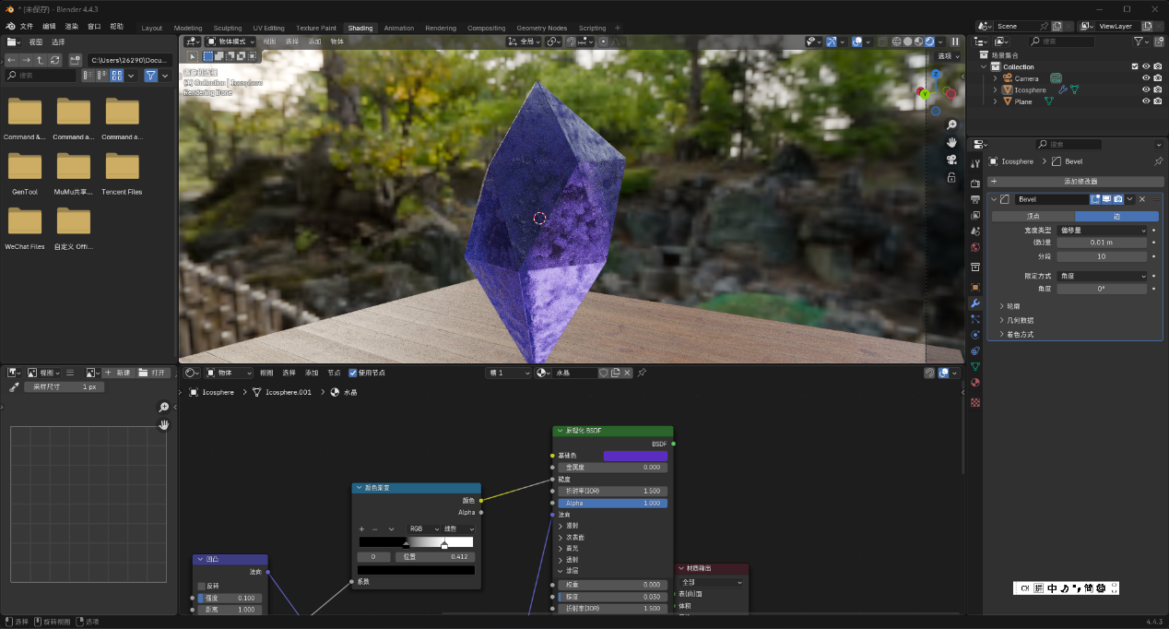The height and width of the screenshot is (629, 1169).
Task: Toggle the 使用节点 checkbox
Action: [x=353, y=373]
